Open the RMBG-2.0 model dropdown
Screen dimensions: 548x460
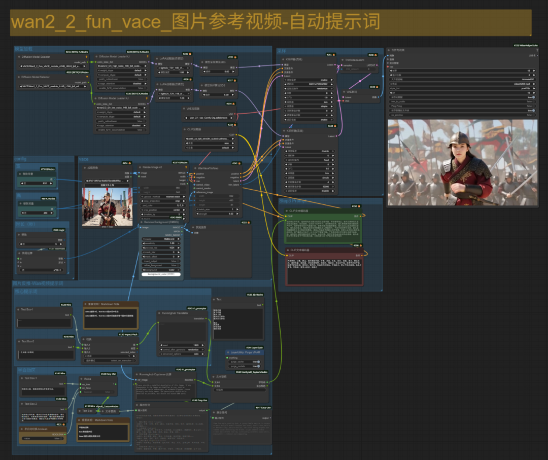(161, 239)
